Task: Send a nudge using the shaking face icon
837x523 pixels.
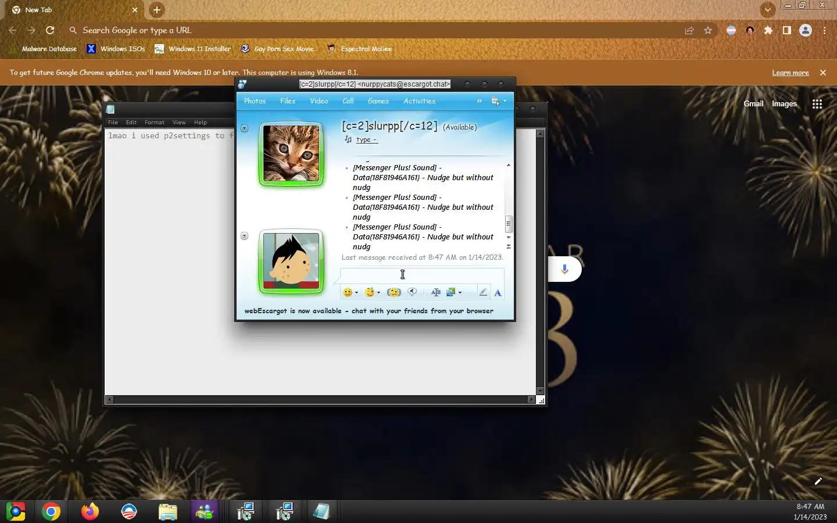Action: [394, 292]
